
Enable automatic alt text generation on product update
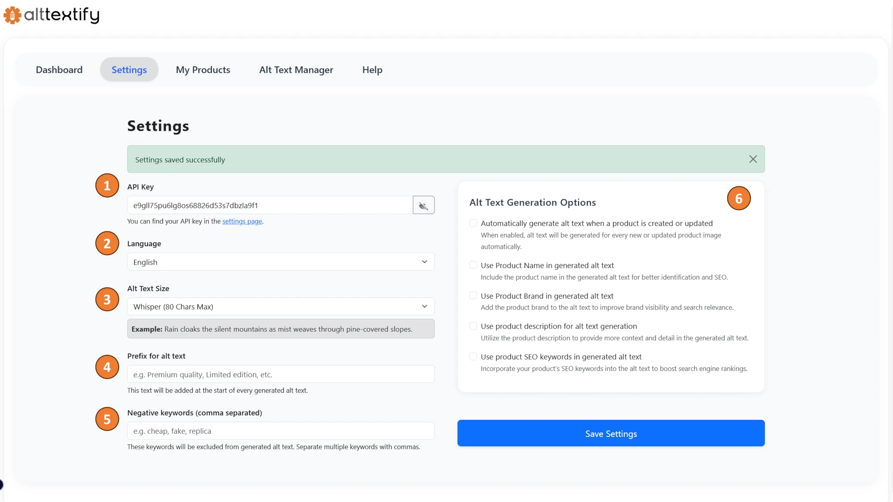pos(473,222)
